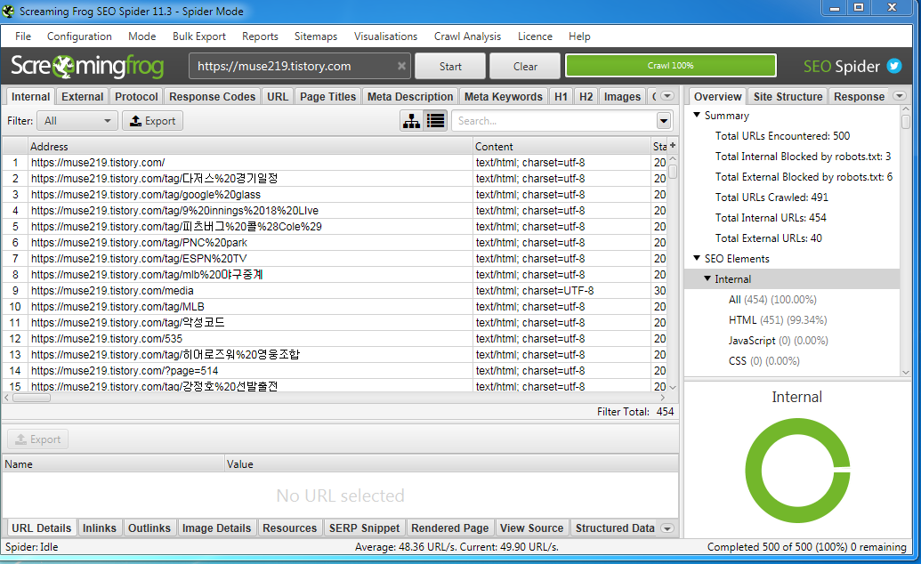
Task: Collapse the Internal tree node
Action: [x=707, y=278]
